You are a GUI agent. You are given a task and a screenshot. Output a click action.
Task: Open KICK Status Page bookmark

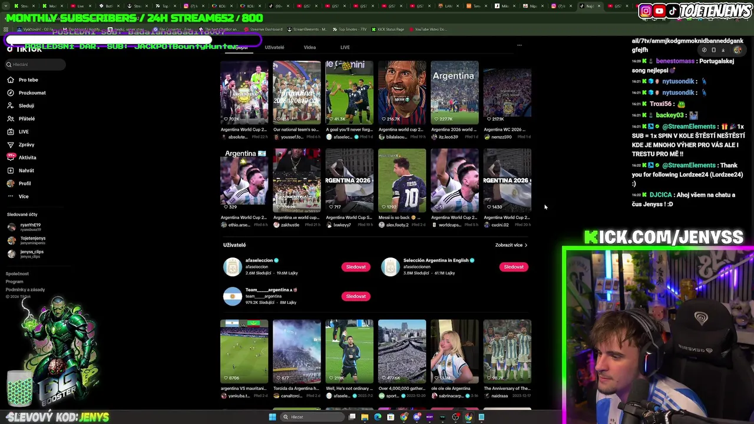pyautogui.click(x=388, y=29)
